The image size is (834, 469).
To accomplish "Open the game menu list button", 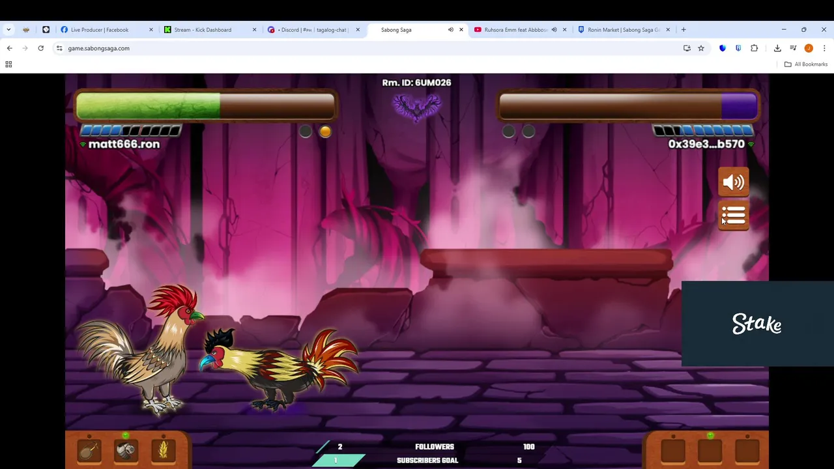I will (733, 216).
